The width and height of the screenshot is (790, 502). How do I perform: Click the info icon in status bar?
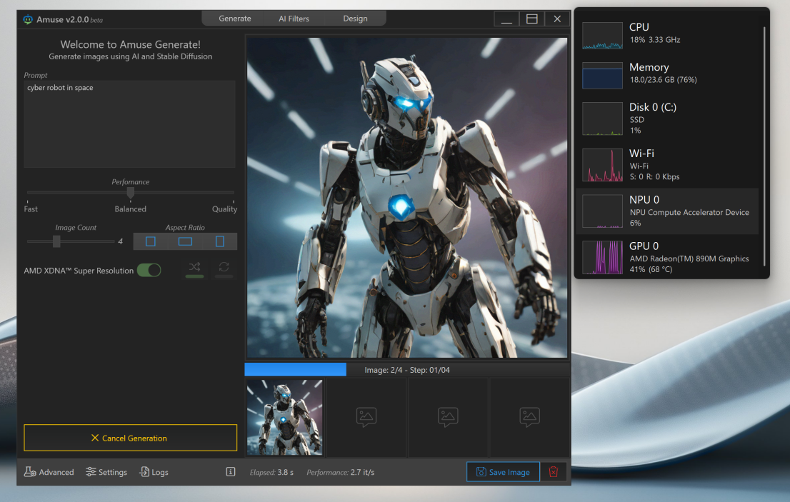click(x=231, y=472)
